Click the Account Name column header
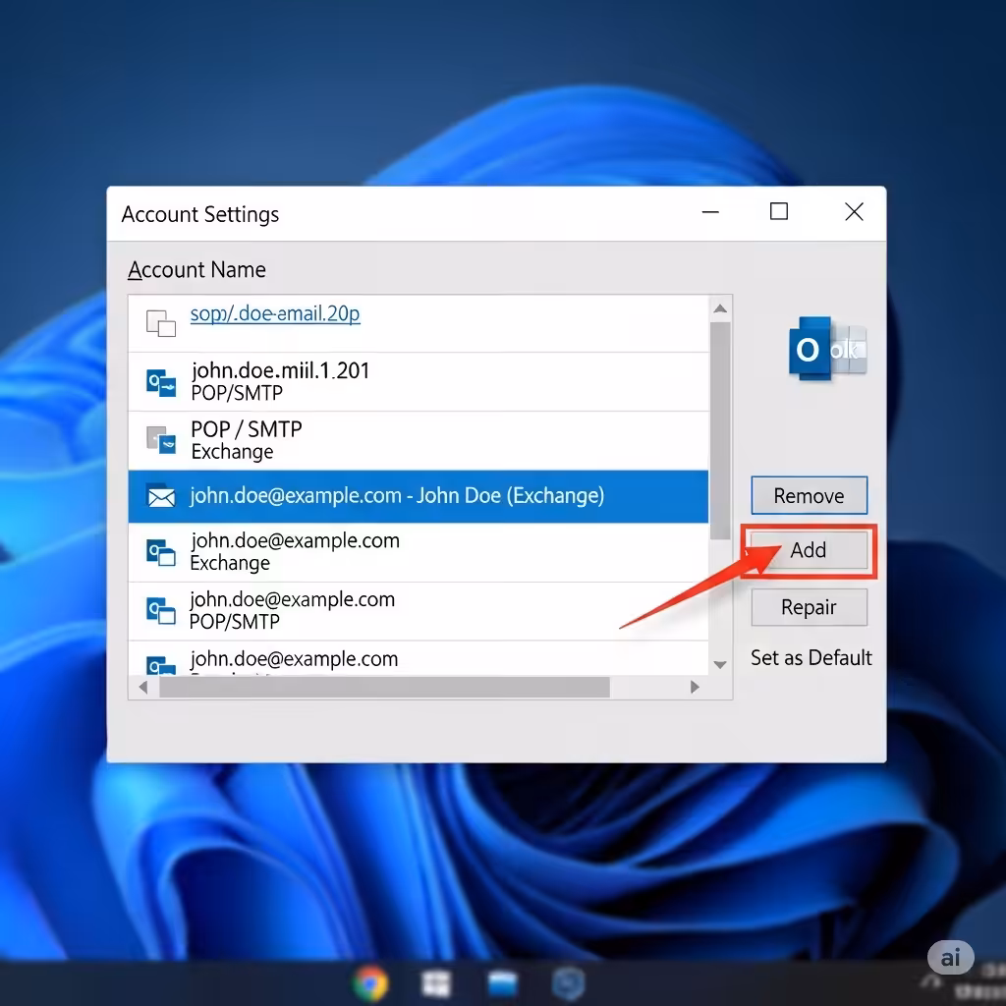The image size is (1006, 1006). point(196,269)
